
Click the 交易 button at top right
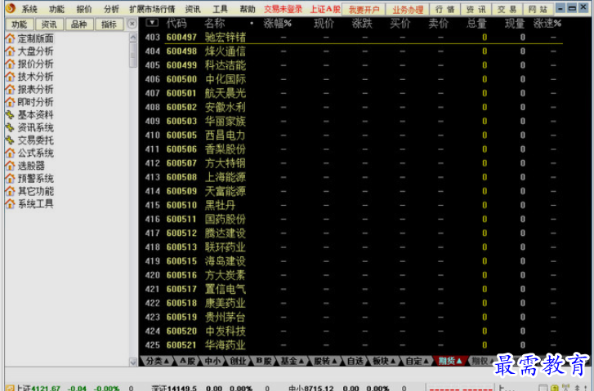click(507, 10)
